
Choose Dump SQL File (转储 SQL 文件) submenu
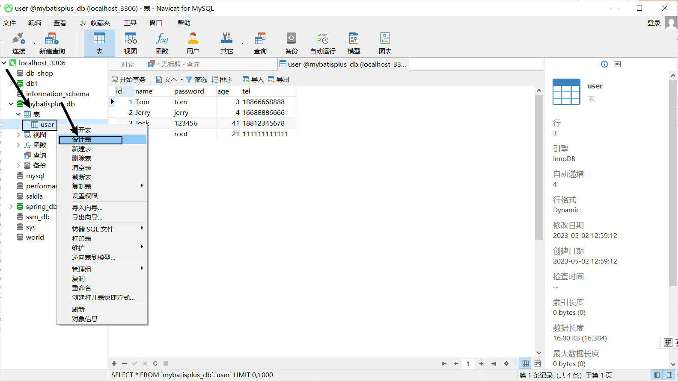(x=103, y=229)
